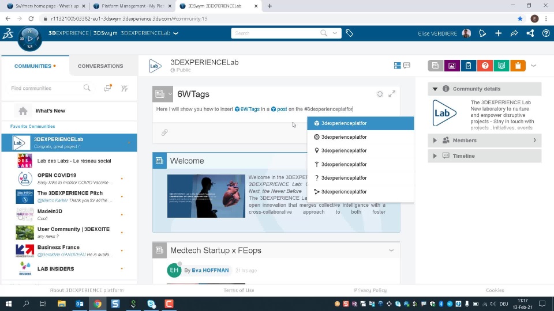554x311 pixels.
Task: Open the community filter icon with orange dot
Action: coord(108,88)
